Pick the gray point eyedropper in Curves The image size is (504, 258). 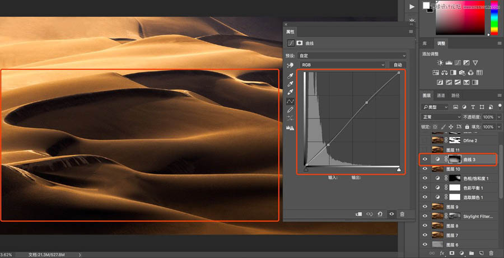point(290,84)
